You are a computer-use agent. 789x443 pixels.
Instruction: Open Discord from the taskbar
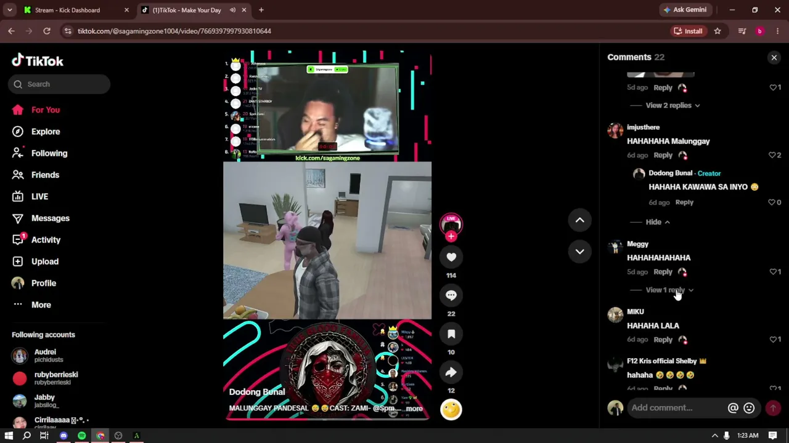pos(63,436)
